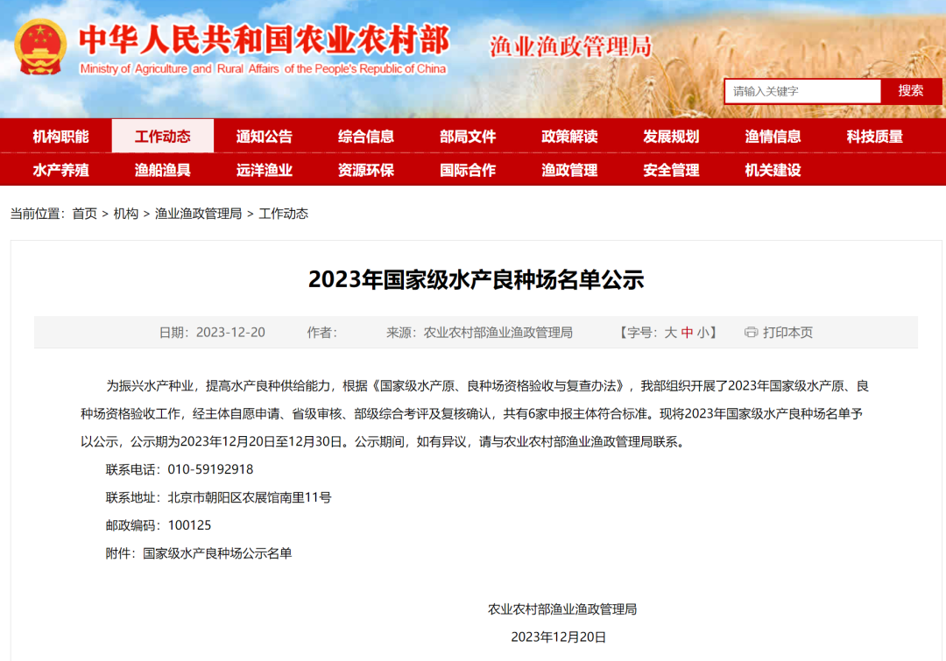The height and width of the screenshot is (661, 946).
Task: Click the 搜索 search button
Action: coord(910,91)
